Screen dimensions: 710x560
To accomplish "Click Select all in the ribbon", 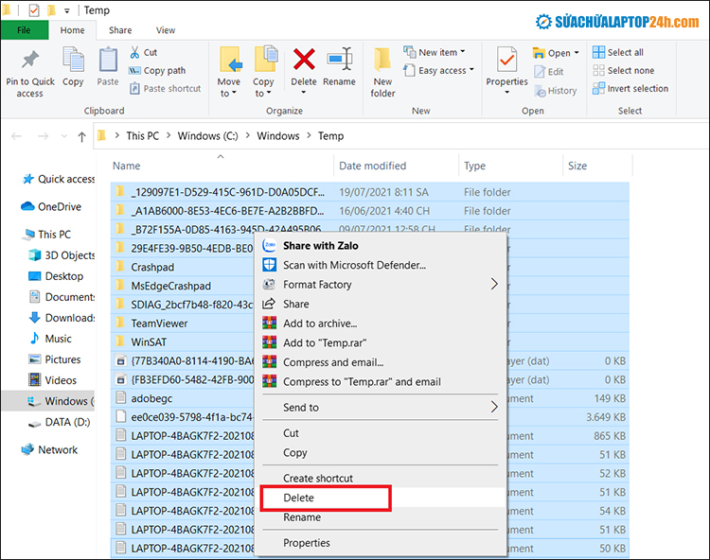I will pos(618,52).
